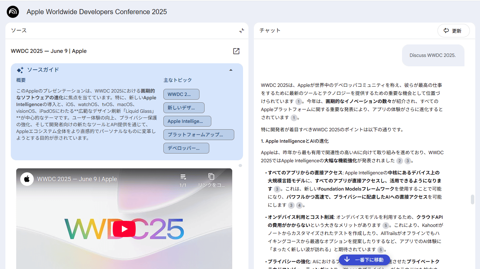Click the notebook title Apple Worldwide Developers Conference 2025
Screen dimensions: 480x269
(97, 12)
